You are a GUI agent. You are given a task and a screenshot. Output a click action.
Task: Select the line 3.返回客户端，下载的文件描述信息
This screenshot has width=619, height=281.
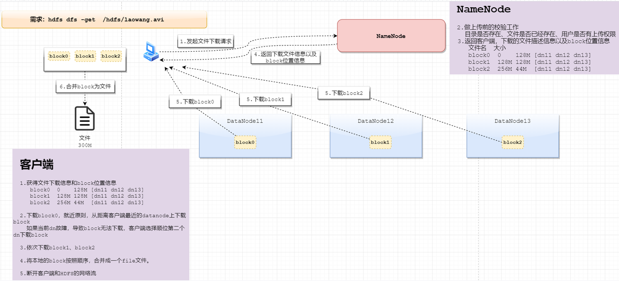[533, 41]
